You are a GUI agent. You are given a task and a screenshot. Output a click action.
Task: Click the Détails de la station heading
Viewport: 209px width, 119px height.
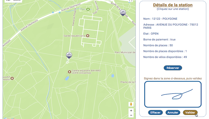point(173,5)
